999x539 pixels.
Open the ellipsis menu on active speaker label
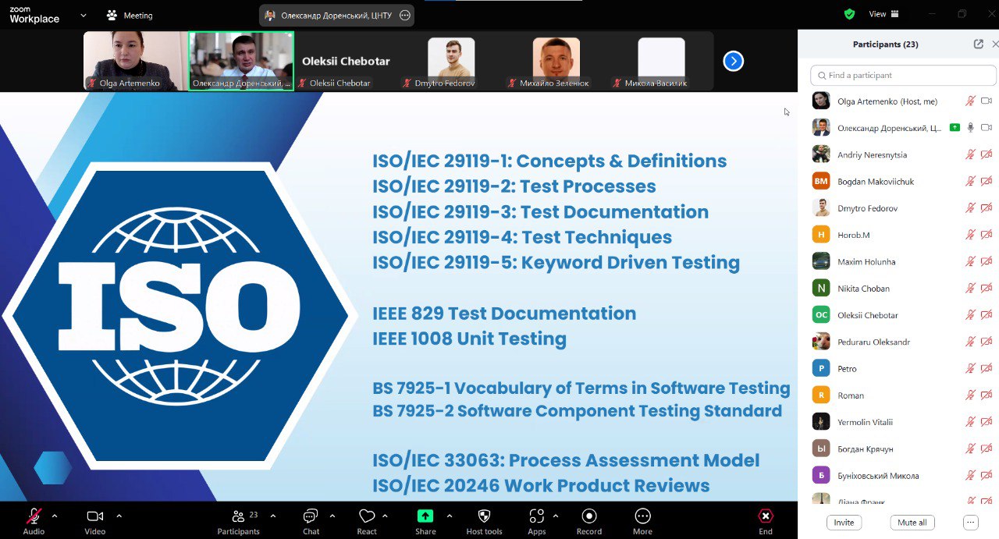(404, 15)
